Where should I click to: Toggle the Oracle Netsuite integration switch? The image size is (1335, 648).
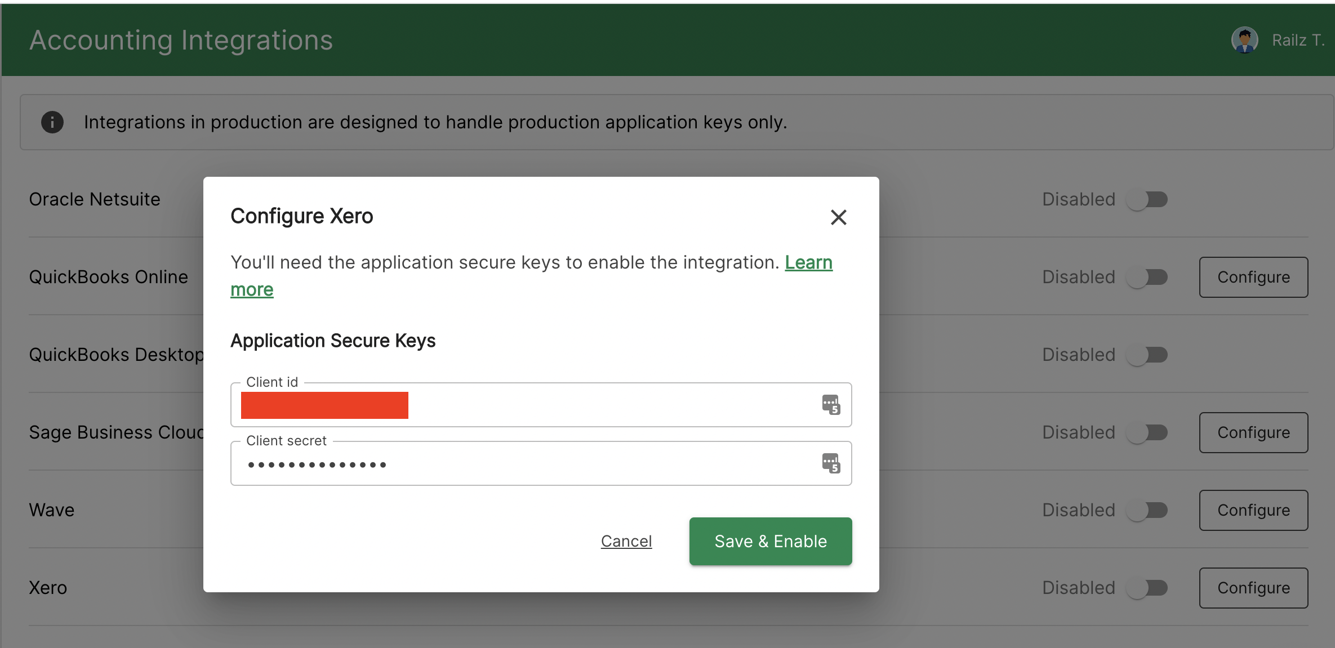click(1147, 199)
